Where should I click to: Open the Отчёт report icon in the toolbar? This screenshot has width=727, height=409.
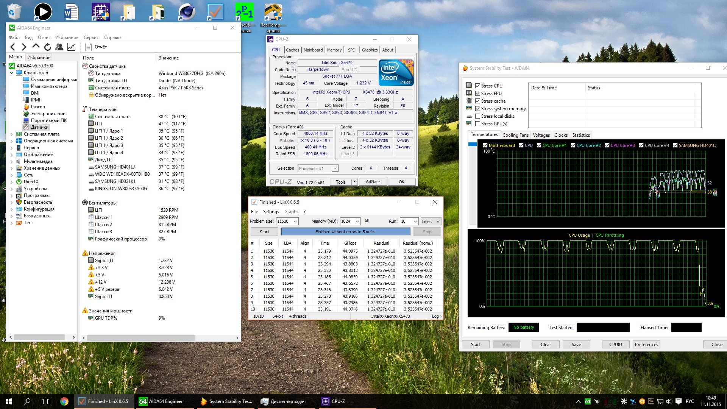point(89,47)
